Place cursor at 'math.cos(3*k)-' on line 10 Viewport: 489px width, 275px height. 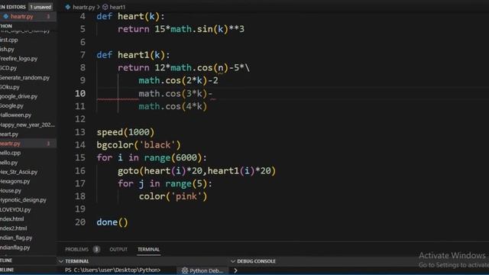(176, 93)
